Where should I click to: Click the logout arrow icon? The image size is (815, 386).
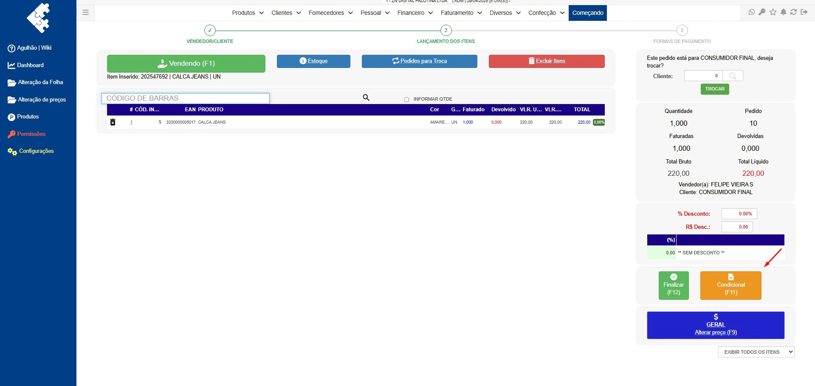click(804, 12)
